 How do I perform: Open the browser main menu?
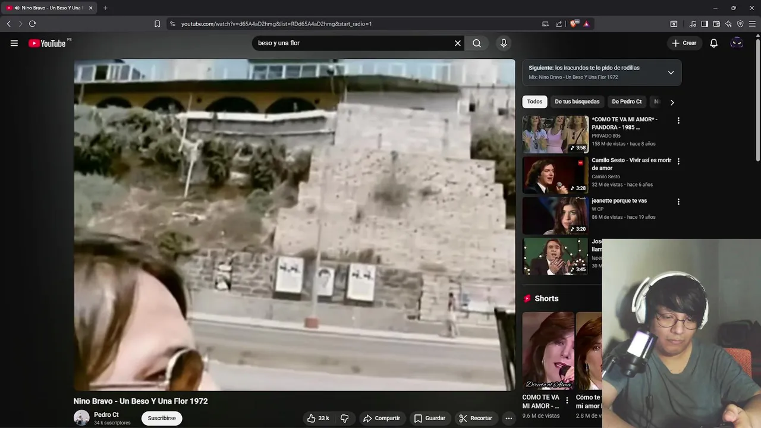point(752,24)
